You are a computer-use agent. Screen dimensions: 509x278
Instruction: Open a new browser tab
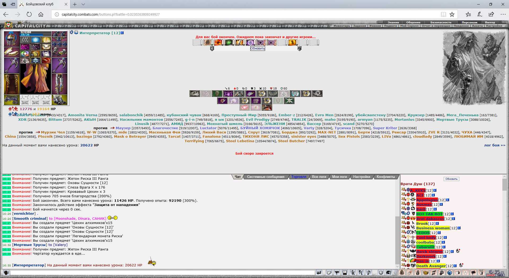pyautogui.click(x=75, y=4)
